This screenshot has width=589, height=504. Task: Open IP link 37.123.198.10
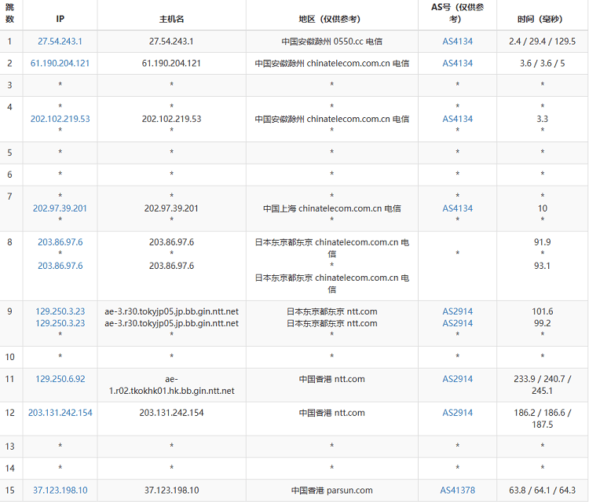[60, 491]
